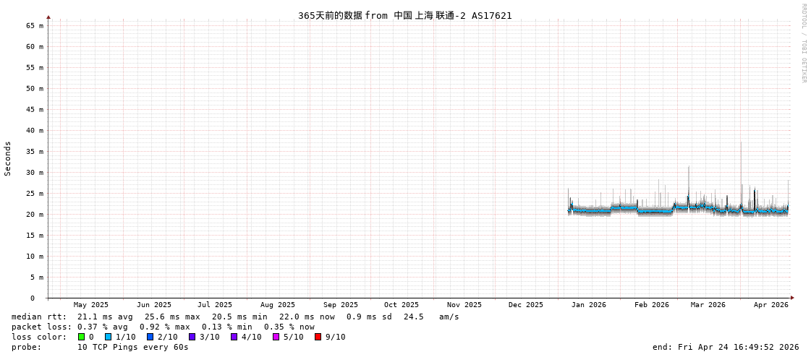This screenshot has width=811, height=357.
Task: Click the RRDTOOL / TOBI OETIKER watermark
Action: click(x=803, y=43)
